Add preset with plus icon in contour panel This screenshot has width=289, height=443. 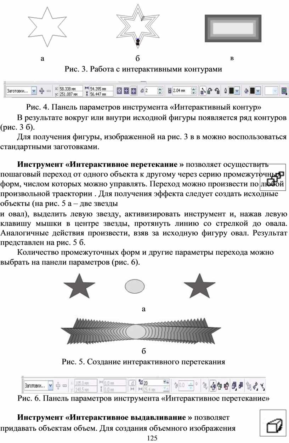(x=42, y=91)
